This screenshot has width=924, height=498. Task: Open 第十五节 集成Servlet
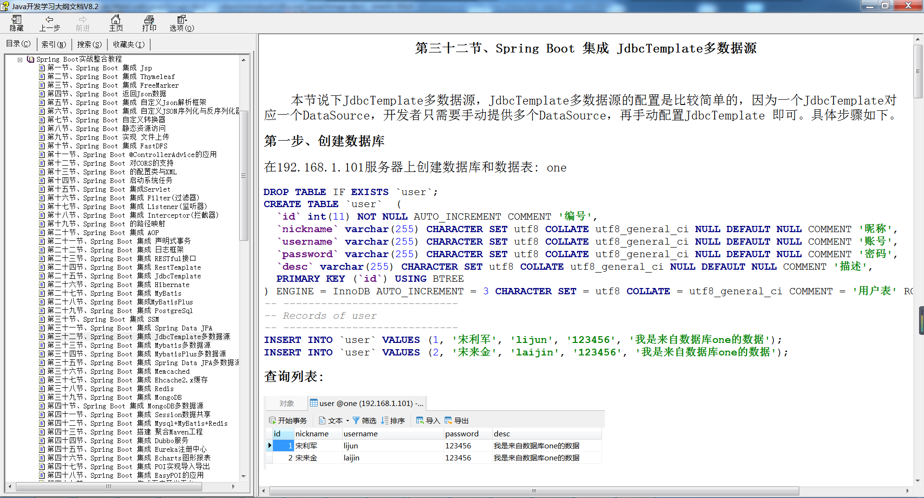109,189
